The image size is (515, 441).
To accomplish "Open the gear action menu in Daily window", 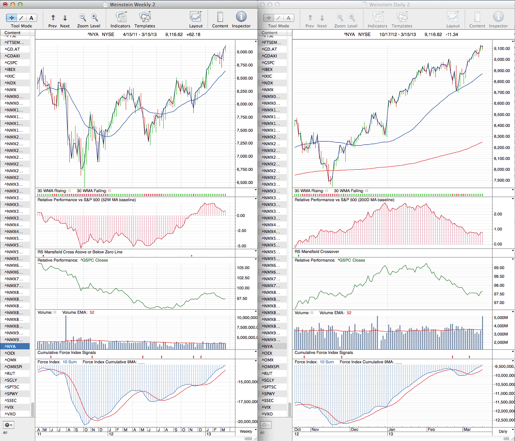I will tap(265, 425).
